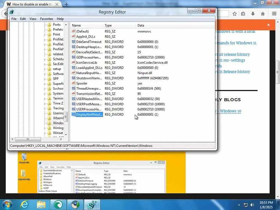Expand the Svchos key in tree

pyautogui.click(x=45, y=89)
